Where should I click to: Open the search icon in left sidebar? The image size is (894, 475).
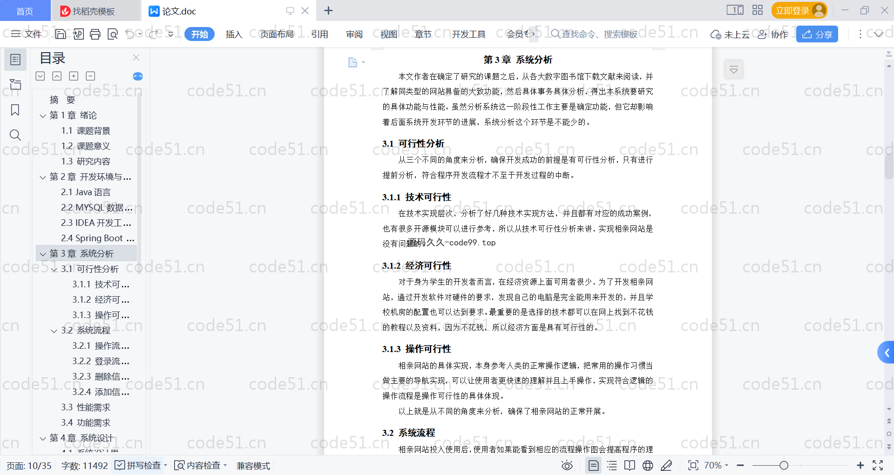coord(15,135)
